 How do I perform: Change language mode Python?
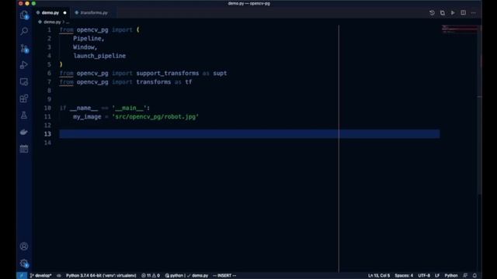451,276
